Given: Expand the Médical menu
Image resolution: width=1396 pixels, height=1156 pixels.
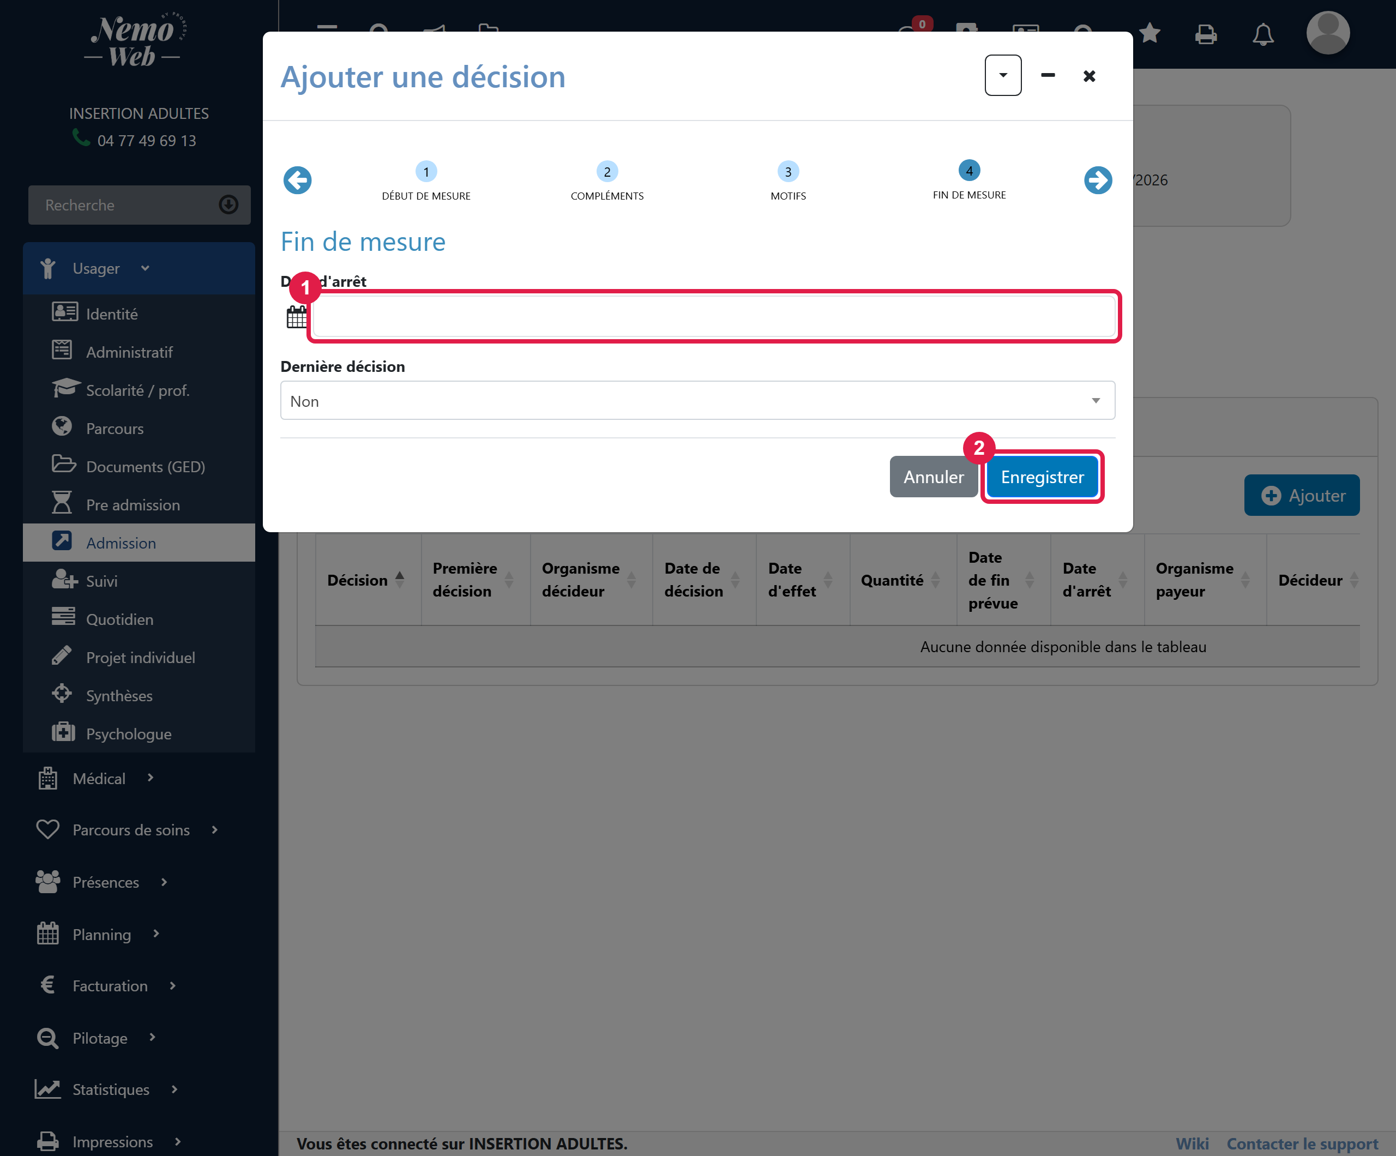Looking at the screenshot, I should pos(139,779).
